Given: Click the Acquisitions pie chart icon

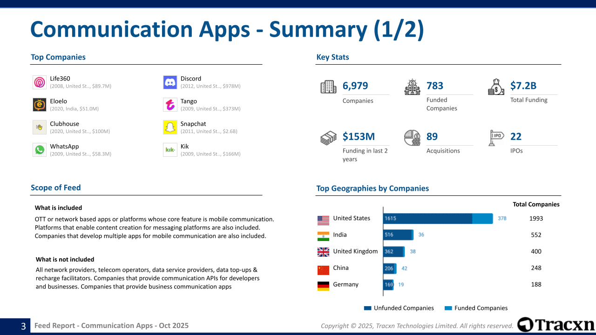Looking at the screenshot, I should point(412,138).
